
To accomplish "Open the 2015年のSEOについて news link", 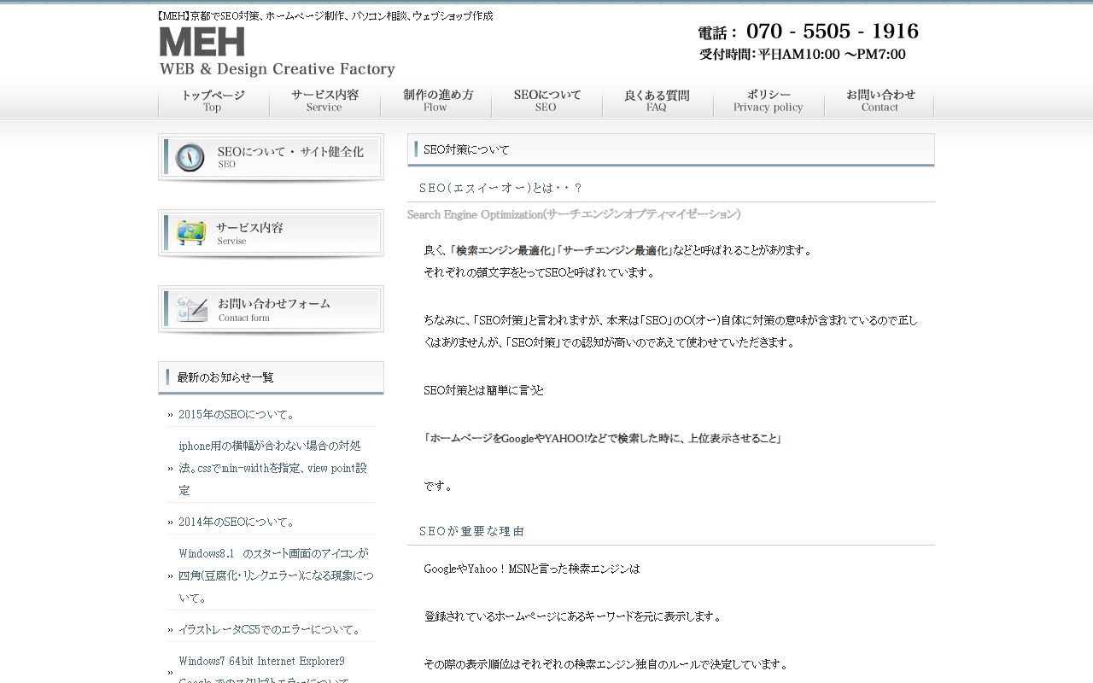I will point(237,414).
